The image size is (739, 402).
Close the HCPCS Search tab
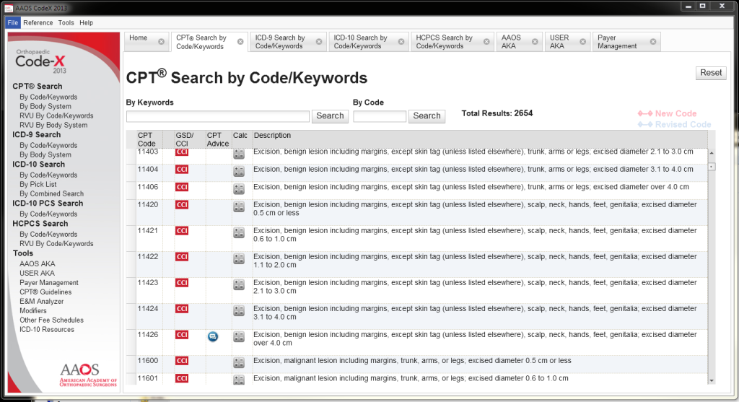click(486, 42)
